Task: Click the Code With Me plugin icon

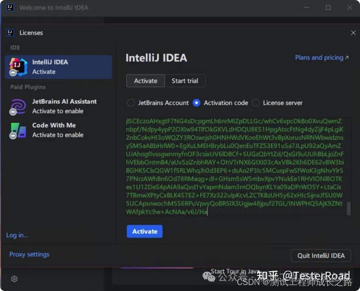Action: tap(18, 131)
